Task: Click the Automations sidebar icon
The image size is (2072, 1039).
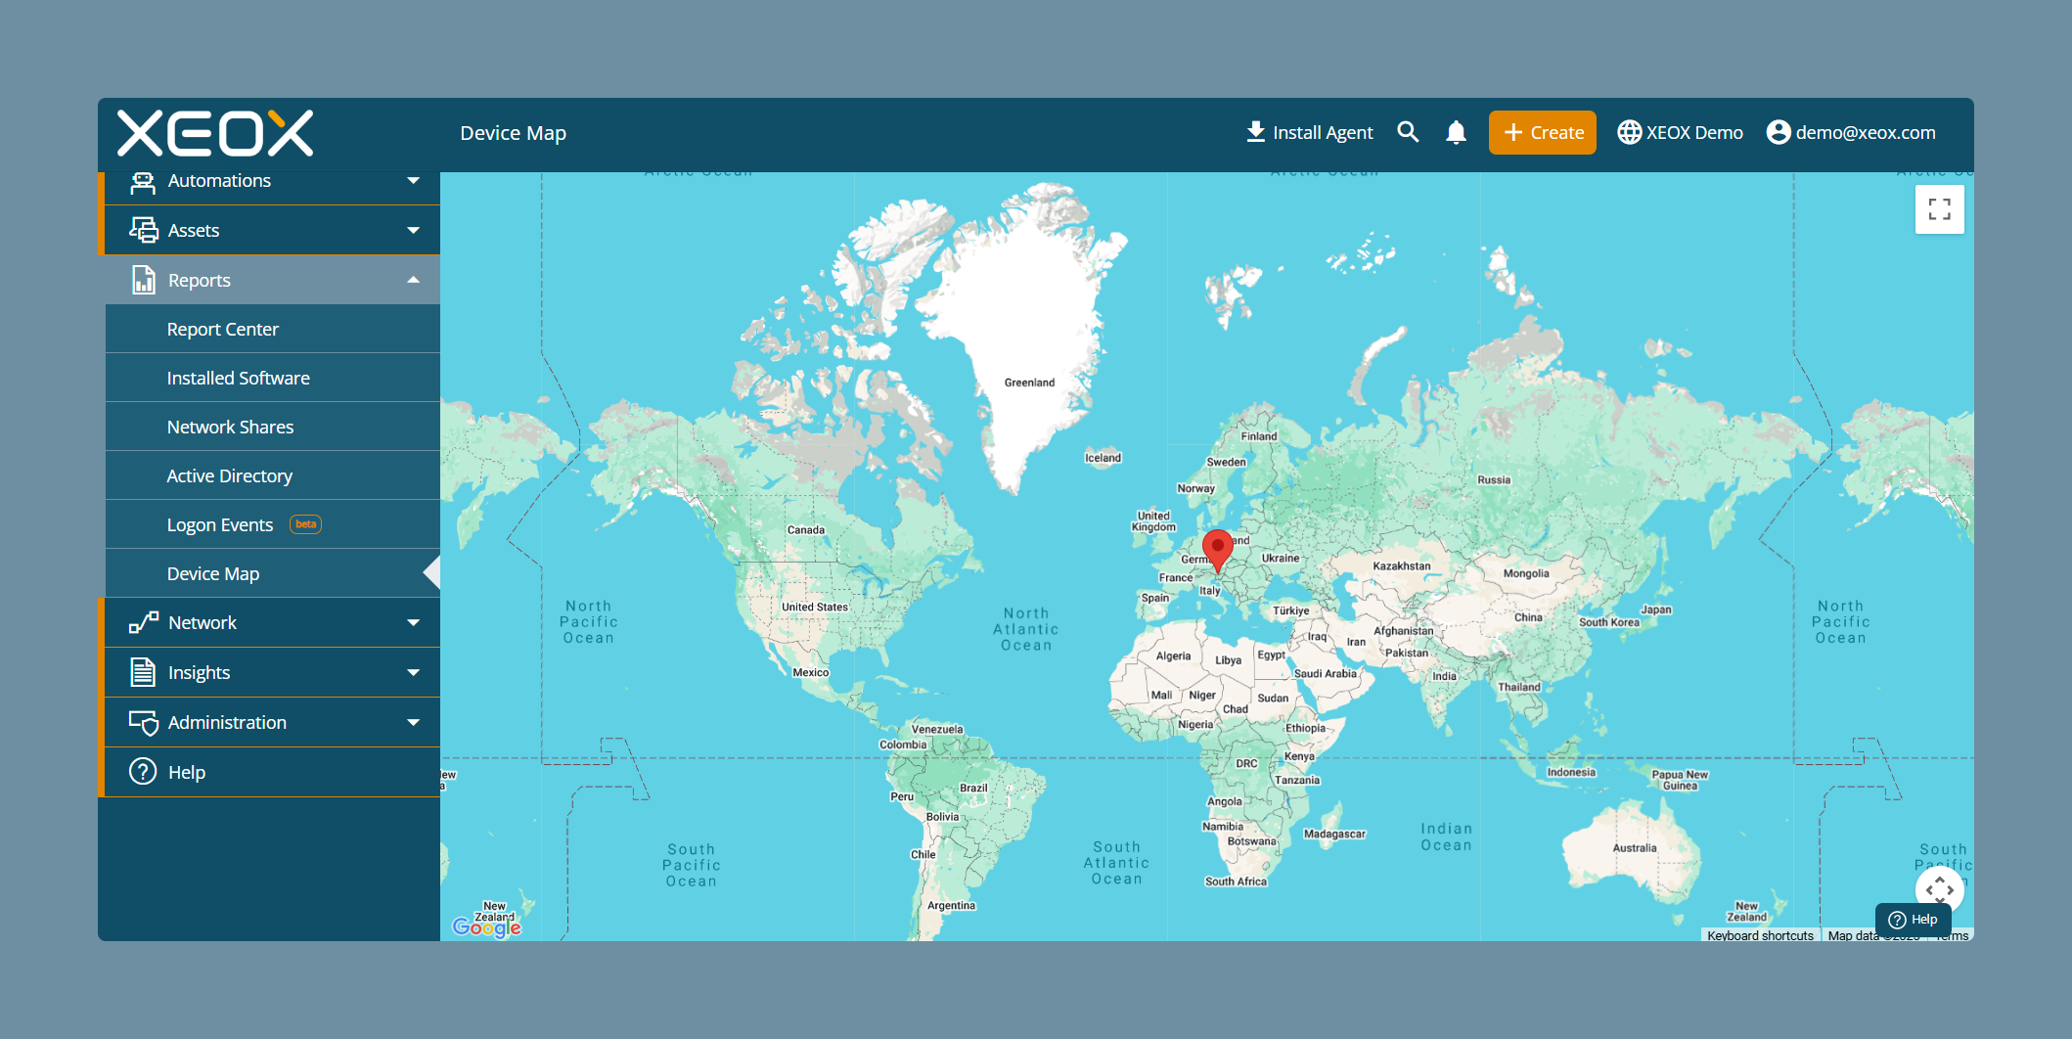Action: click(x=143, y=181)
